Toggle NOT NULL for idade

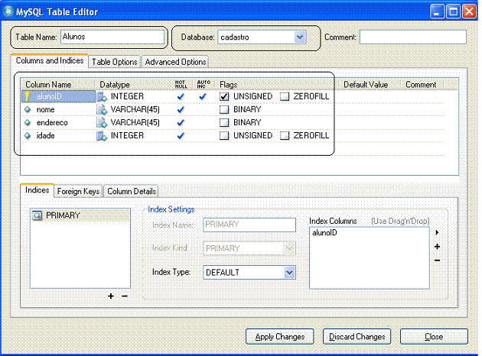pos(181,136)
